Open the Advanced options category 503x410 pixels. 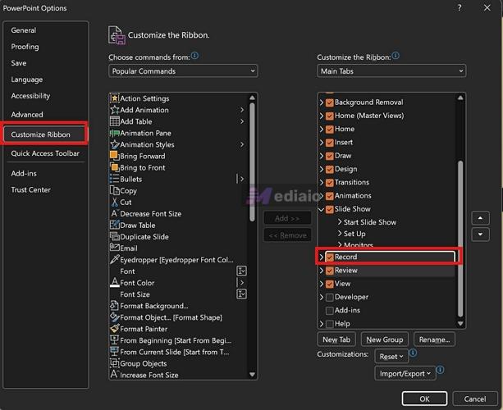coord(27,115)
